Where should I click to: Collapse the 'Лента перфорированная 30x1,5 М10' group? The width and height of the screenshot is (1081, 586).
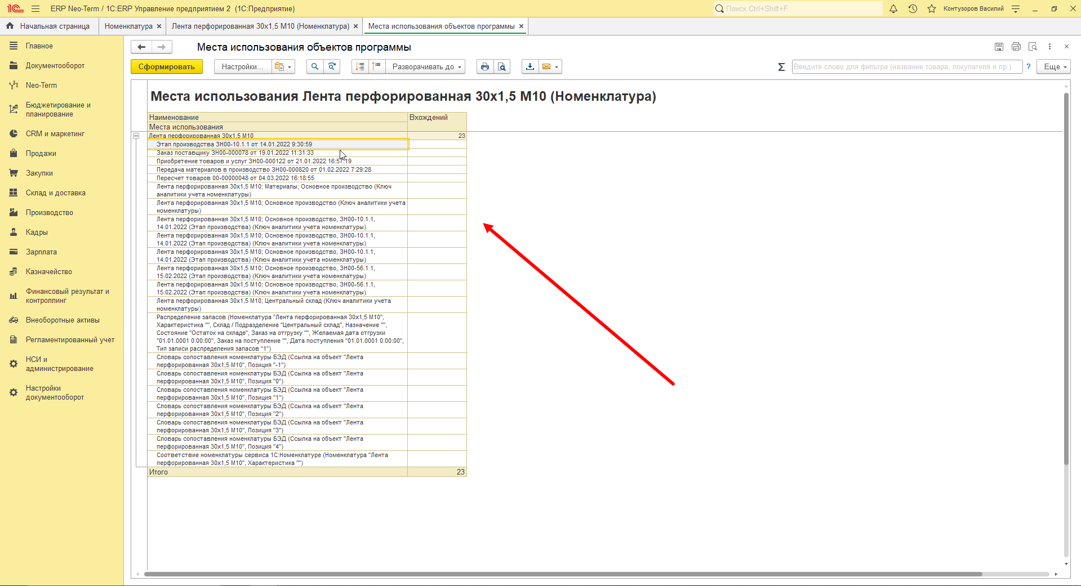[136, 136]
